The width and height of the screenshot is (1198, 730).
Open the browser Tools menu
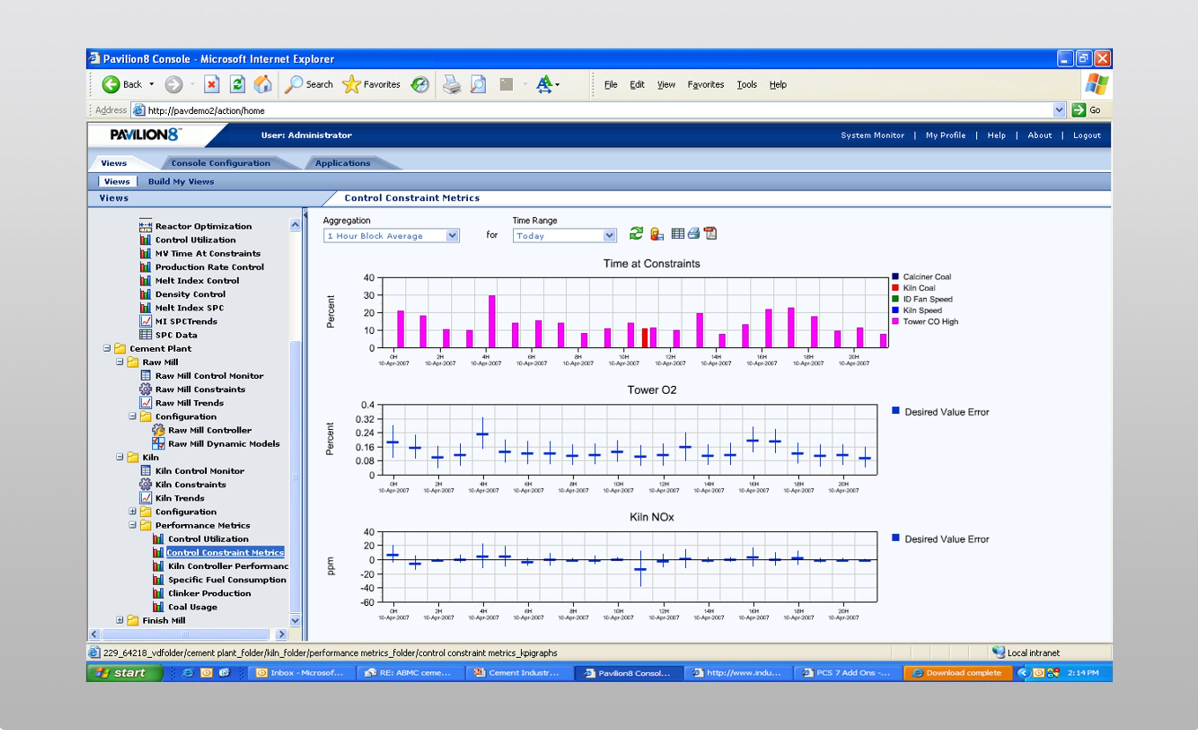tap(747, 84)
